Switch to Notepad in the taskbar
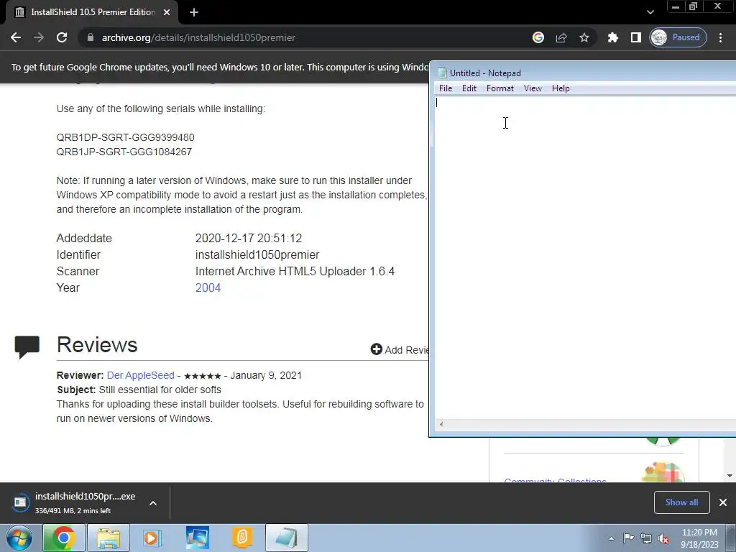736x552 pixels. (x=287, y=538)
